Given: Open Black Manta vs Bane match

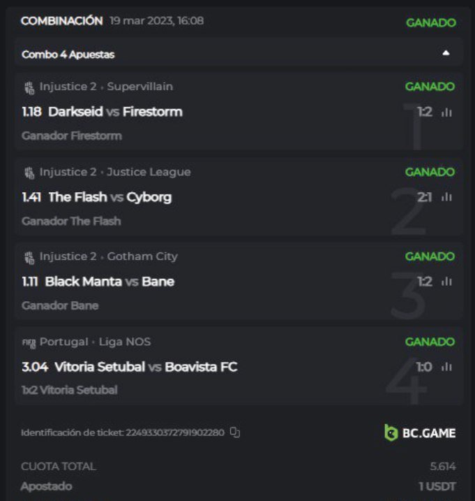Looking at the screenshot, I should (x=110, y=282).
